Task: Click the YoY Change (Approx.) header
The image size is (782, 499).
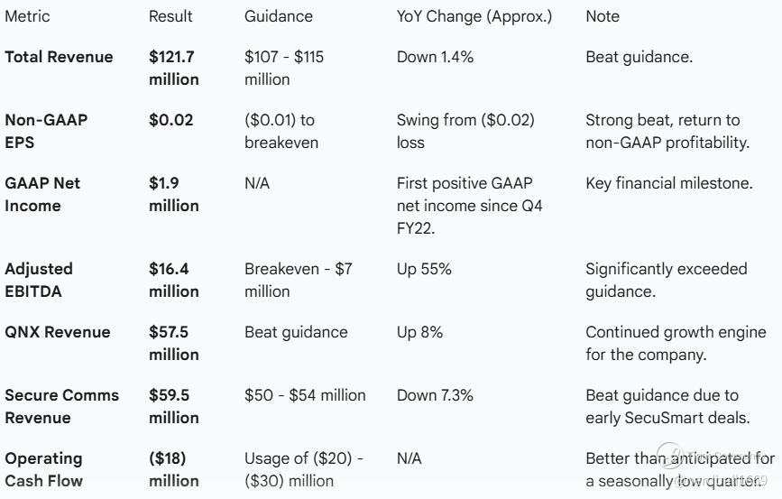Action: coord(474,16)
